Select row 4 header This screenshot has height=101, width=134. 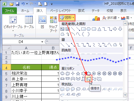6,67
